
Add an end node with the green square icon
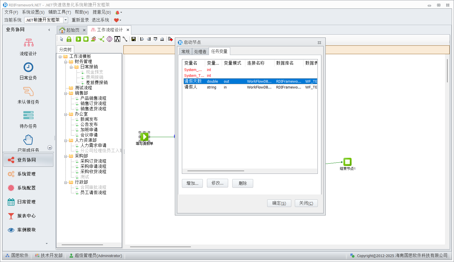pos(86,39)
